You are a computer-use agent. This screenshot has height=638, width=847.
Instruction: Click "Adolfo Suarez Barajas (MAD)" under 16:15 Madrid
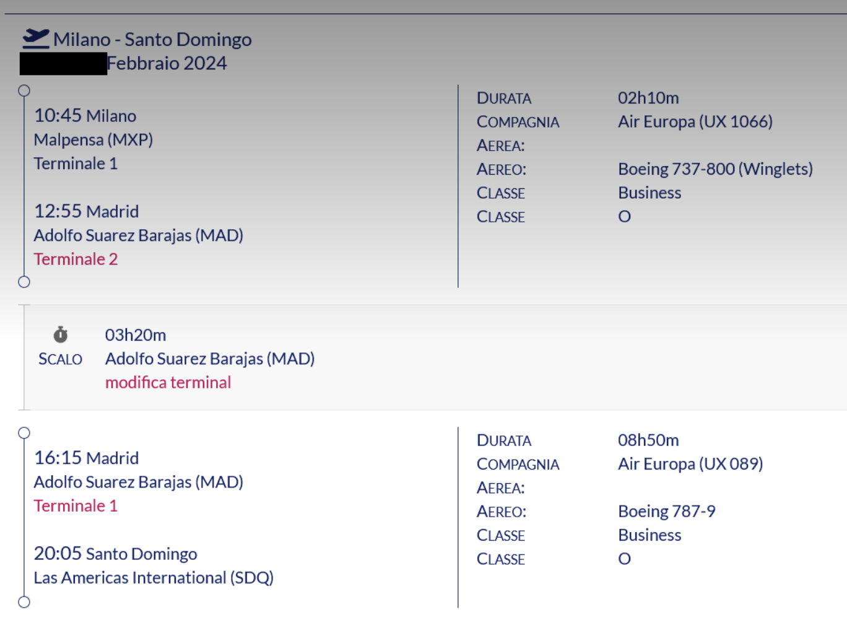coord(139,482)
